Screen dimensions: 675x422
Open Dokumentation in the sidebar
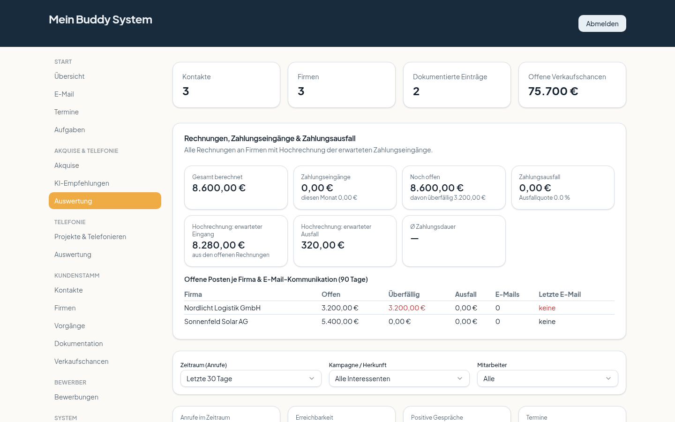pyautogui.click(x=105, y=343)
